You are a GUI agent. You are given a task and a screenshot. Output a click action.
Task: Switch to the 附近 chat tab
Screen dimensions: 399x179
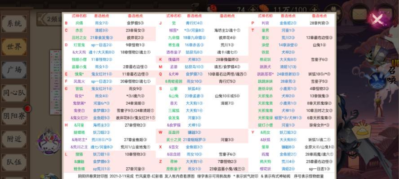14,139
